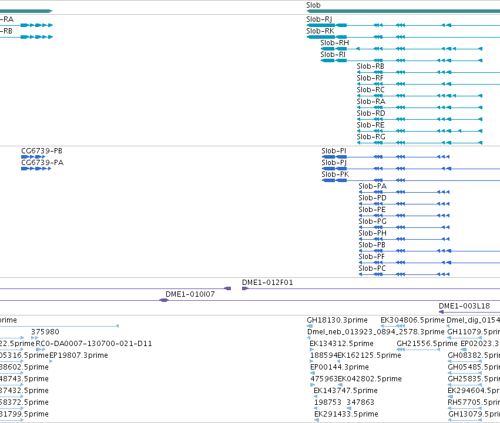Click the GH11079.5prime EST label
Viewport: 500px width, 423px height.
point(474,332)
